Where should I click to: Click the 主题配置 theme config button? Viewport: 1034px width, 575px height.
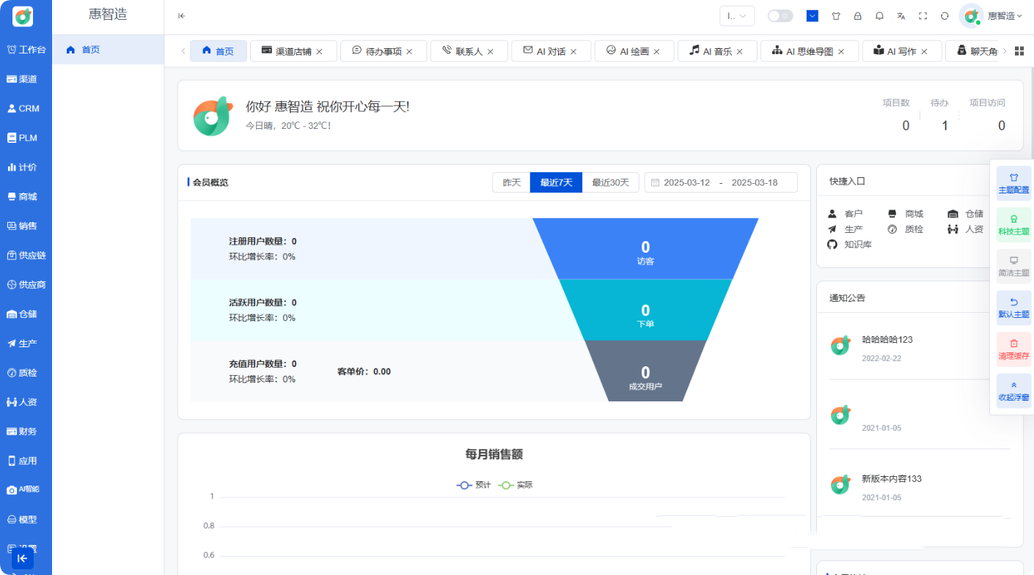1013,183
